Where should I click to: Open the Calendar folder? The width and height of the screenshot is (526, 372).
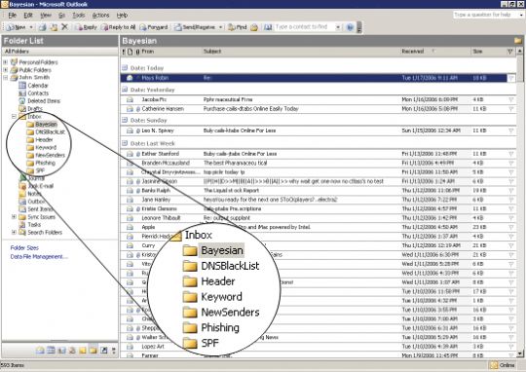(33, 85)
